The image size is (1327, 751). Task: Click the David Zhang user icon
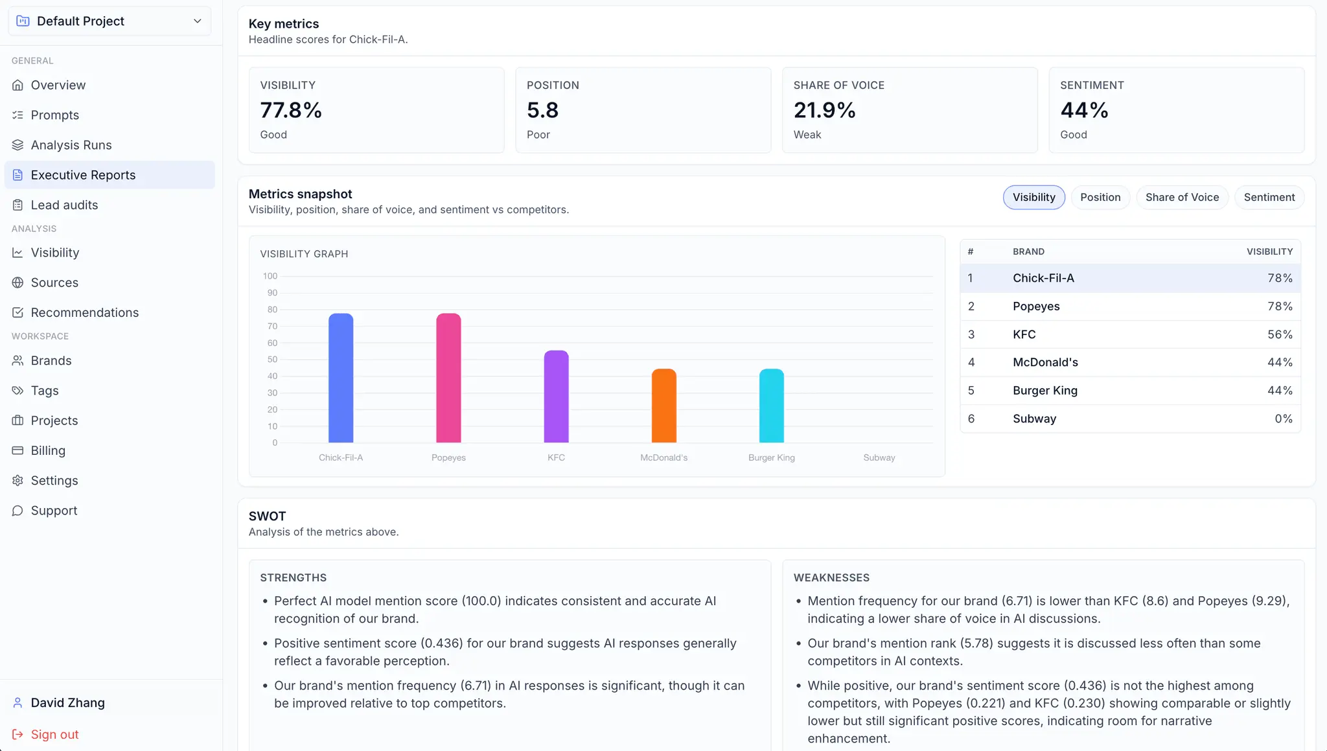tap(17, 703)
